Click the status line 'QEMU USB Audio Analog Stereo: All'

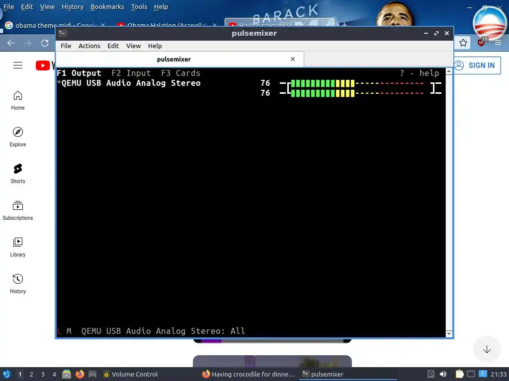[163, 331]
